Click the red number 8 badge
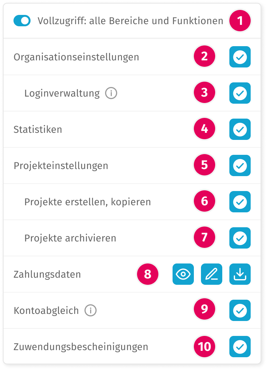The width and height of the screenshot is (267, 370). [x=148, y=274]
